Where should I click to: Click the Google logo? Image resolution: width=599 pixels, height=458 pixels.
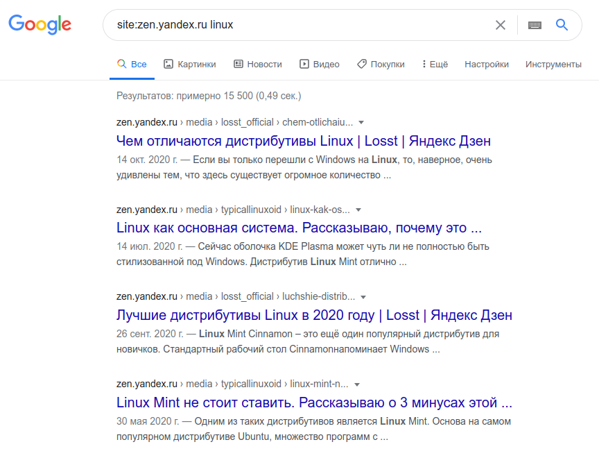[40, 25]
